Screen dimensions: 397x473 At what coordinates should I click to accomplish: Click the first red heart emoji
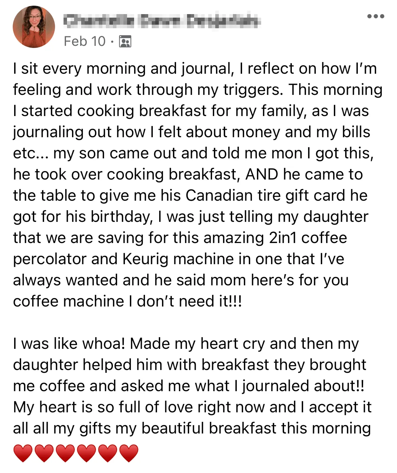coord(23,453)
